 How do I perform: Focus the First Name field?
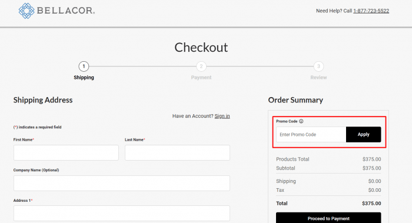[x=66, y=152]
